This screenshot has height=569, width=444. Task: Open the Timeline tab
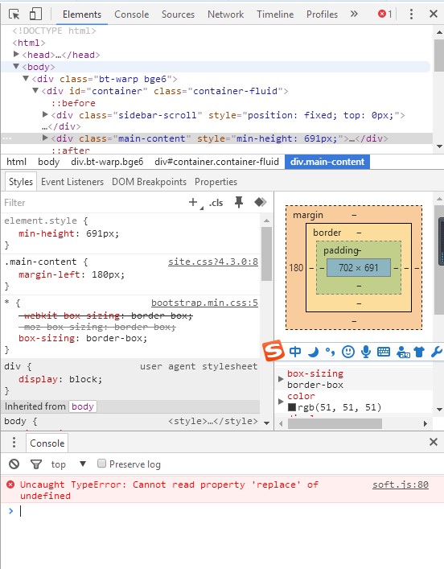[275, 14]
